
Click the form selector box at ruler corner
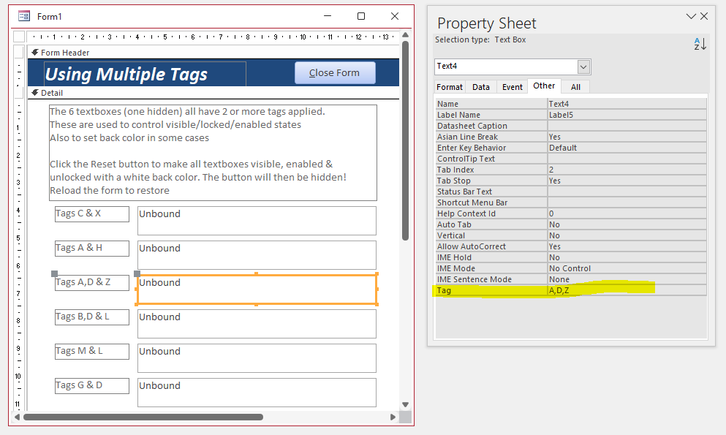[19, 37]
